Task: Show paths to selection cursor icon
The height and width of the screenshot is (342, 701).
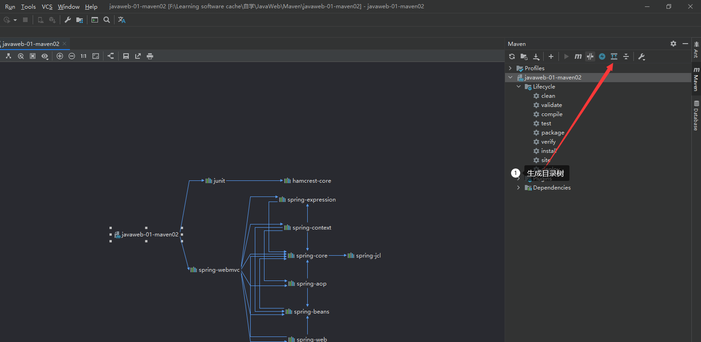Action: click(21, 56)
